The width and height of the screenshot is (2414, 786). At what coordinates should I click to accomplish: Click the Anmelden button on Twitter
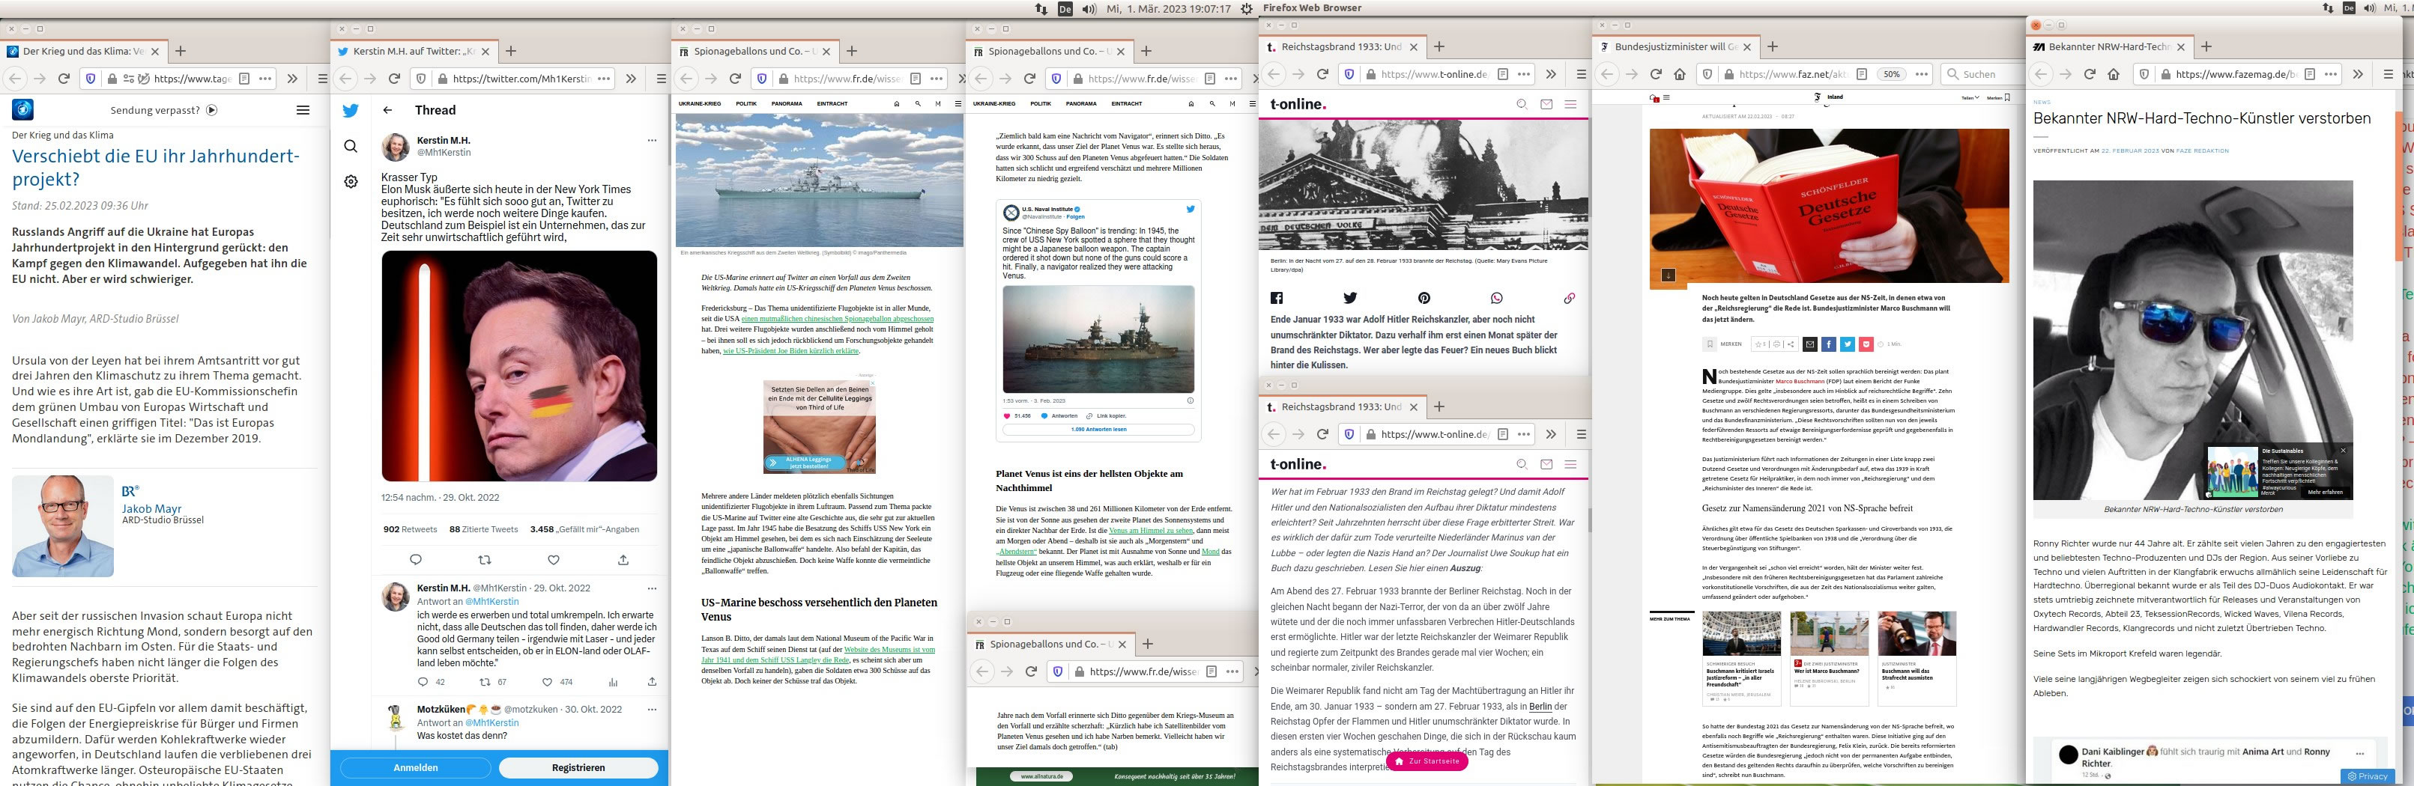pyautogui.click(x=415, y=767)
